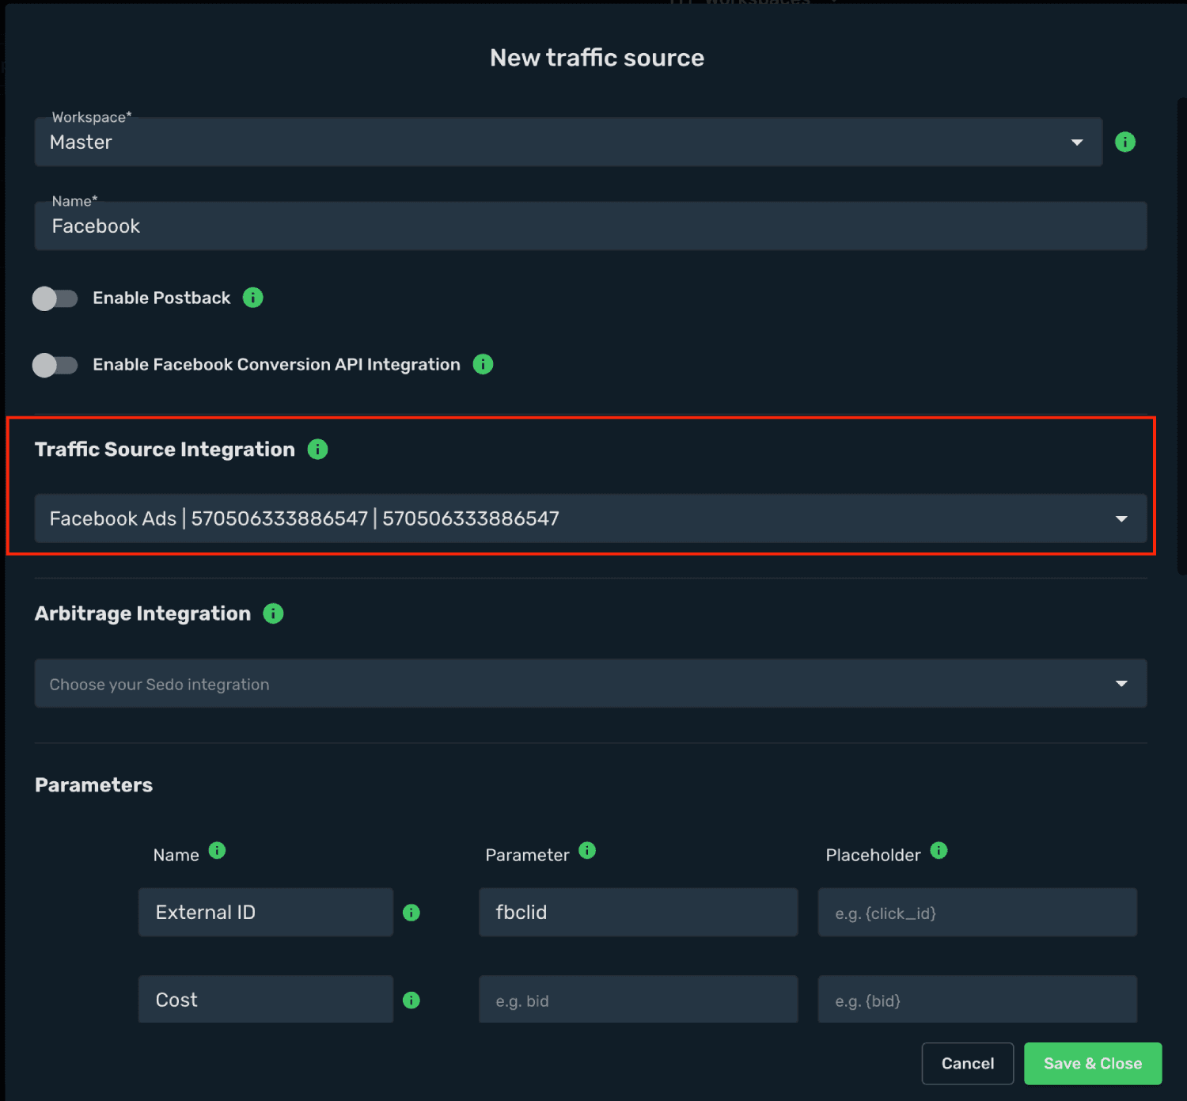This screenshot has width=1187, height=1101.
Task: Click the Cancel button
Action: click(x=967, y=1064)
